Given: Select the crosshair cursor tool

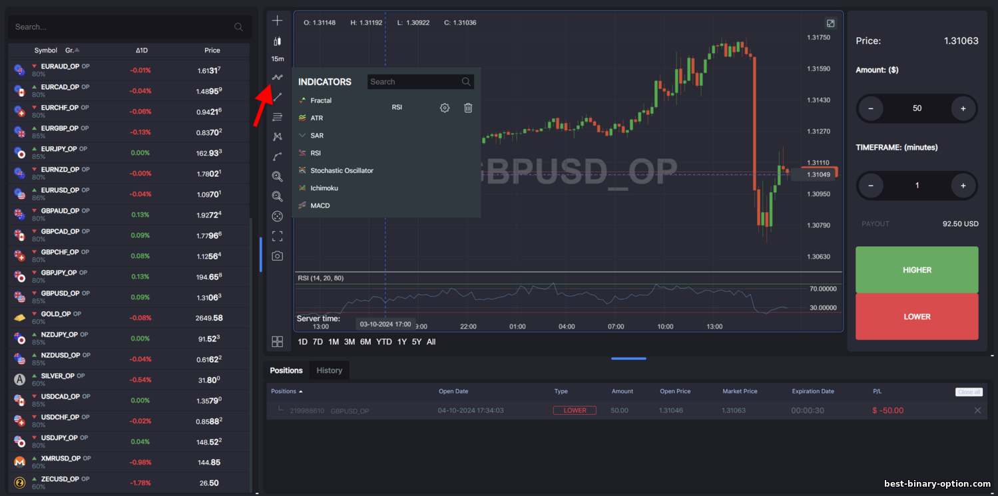Looking at the screenshot, I should pos(278,21).
